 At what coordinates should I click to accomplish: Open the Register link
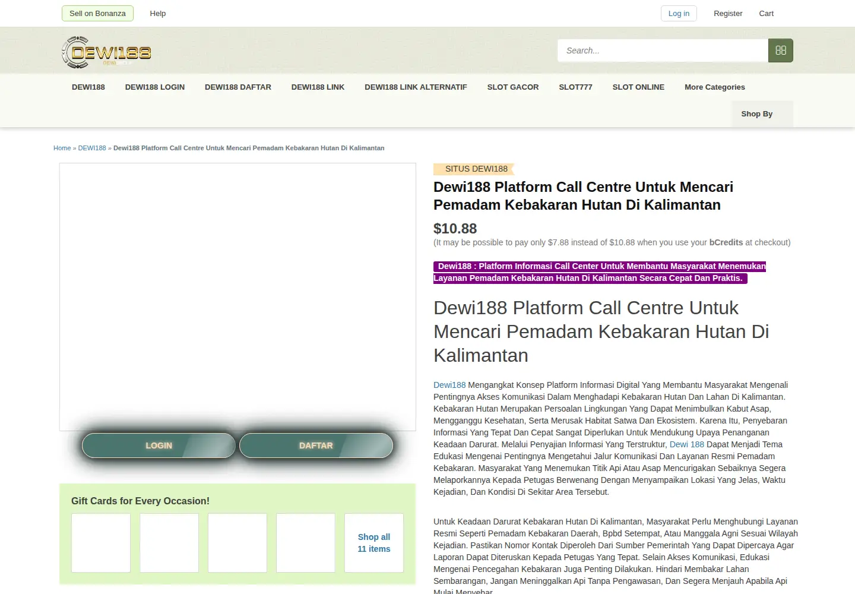click(x=728, y=13)
